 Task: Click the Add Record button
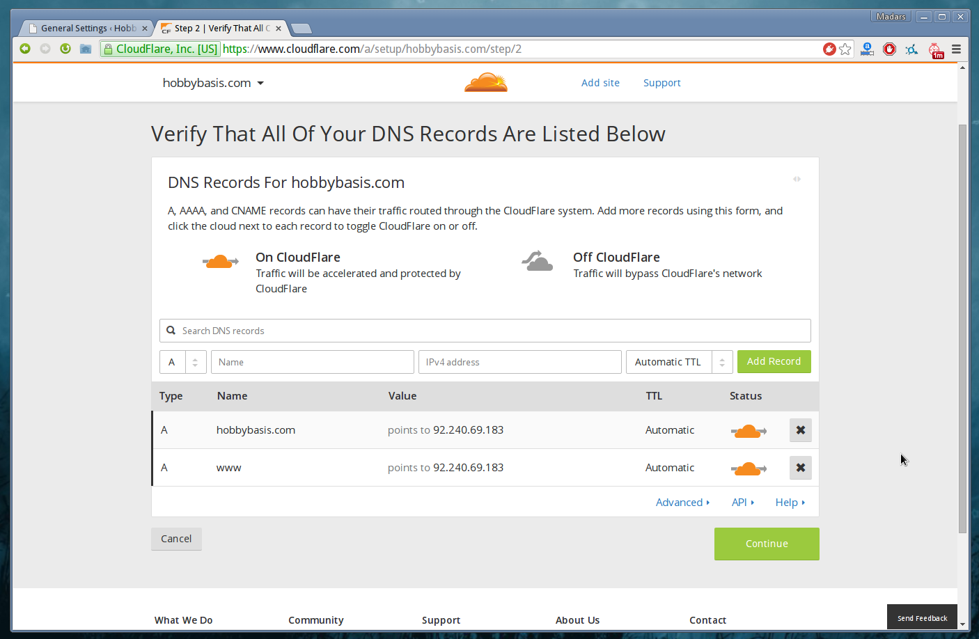[774, 361]
